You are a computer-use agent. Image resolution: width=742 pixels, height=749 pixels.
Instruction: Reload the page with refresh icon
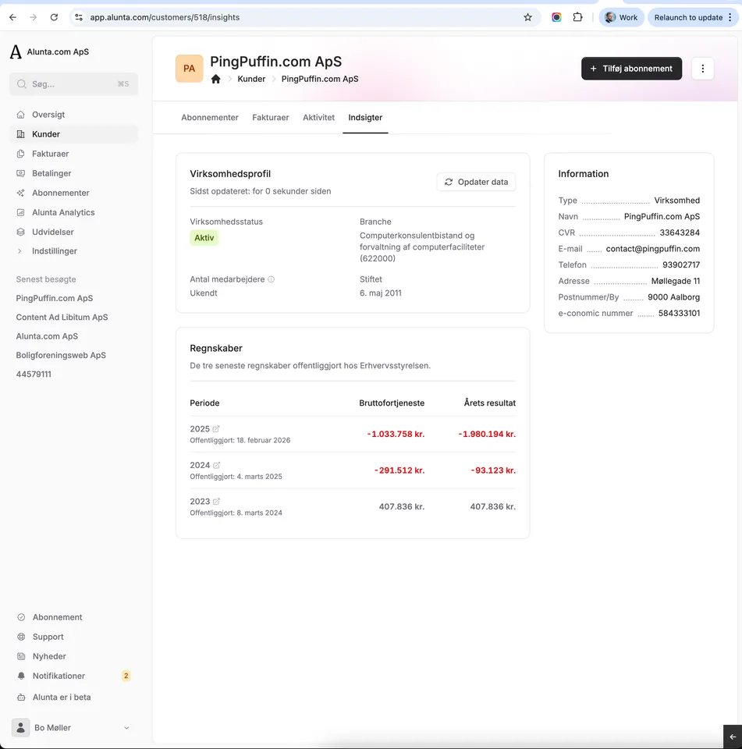(x=54, y=17)
